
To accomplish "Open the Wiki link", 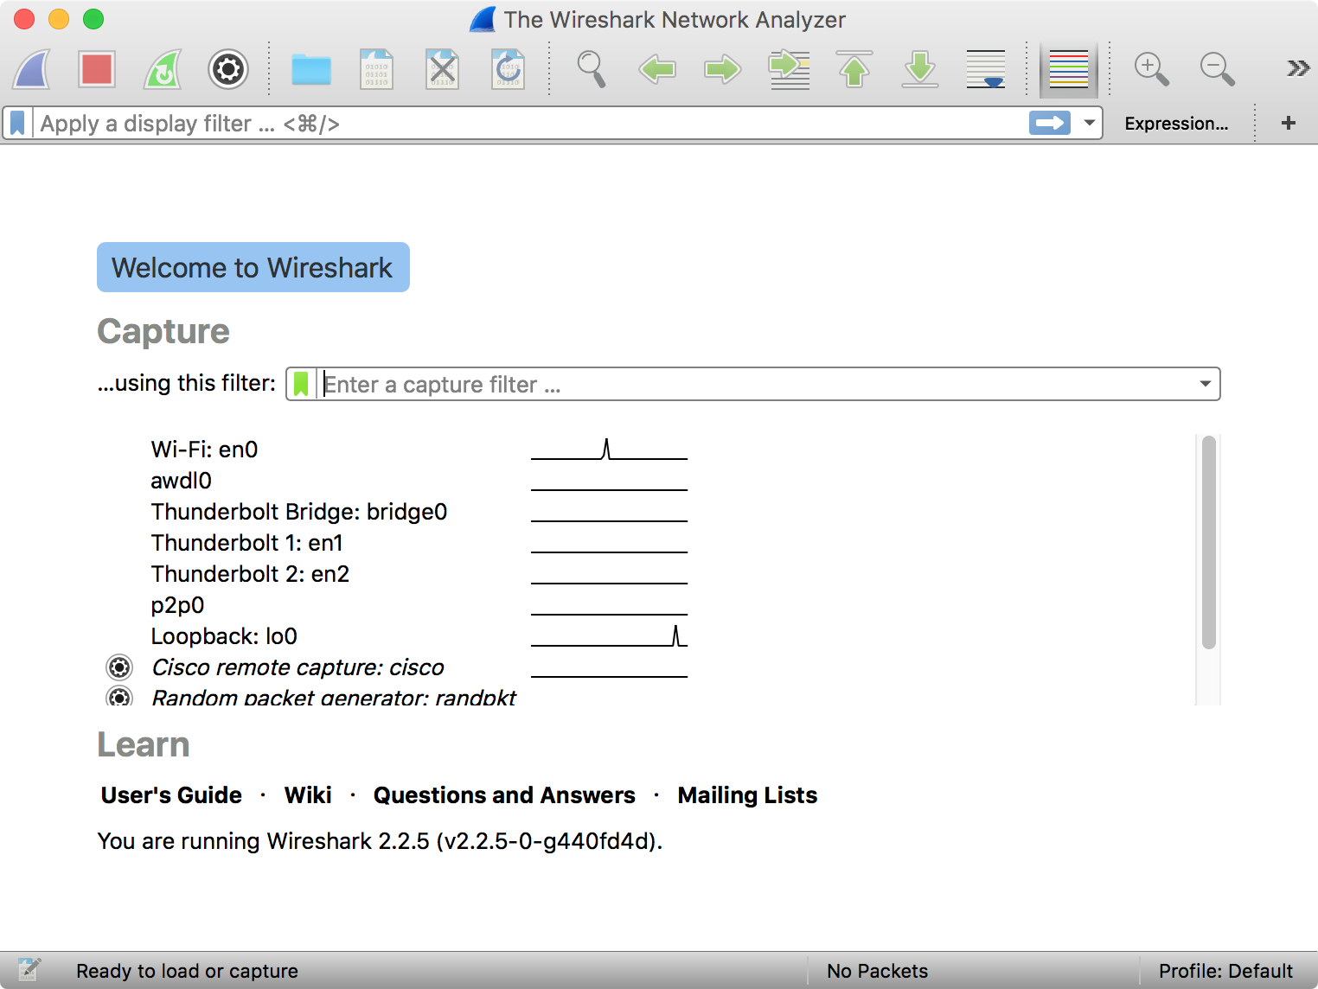I will click(308, 795).
